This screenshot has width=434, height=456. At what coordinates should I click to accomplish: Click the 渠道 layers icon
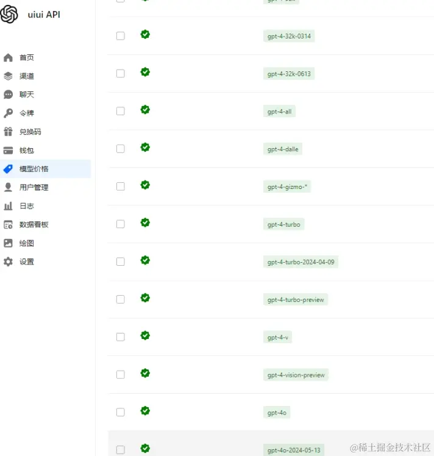click(x=8, y=76)
